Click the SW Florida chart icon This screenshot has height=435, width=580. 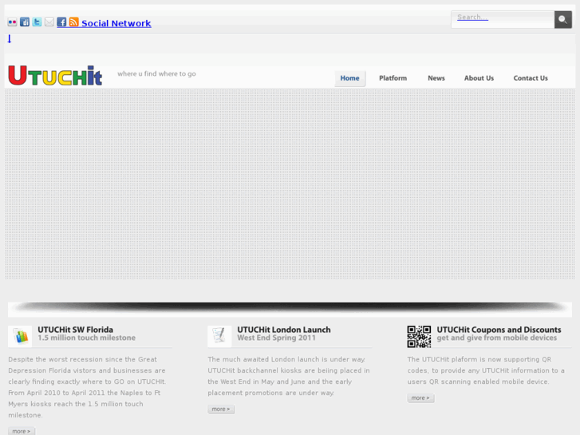[x=20, y=336]
